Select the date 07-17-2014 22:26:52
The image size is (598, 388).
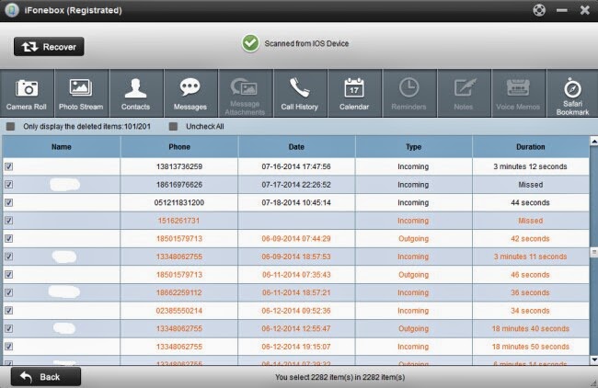point(296,185)
